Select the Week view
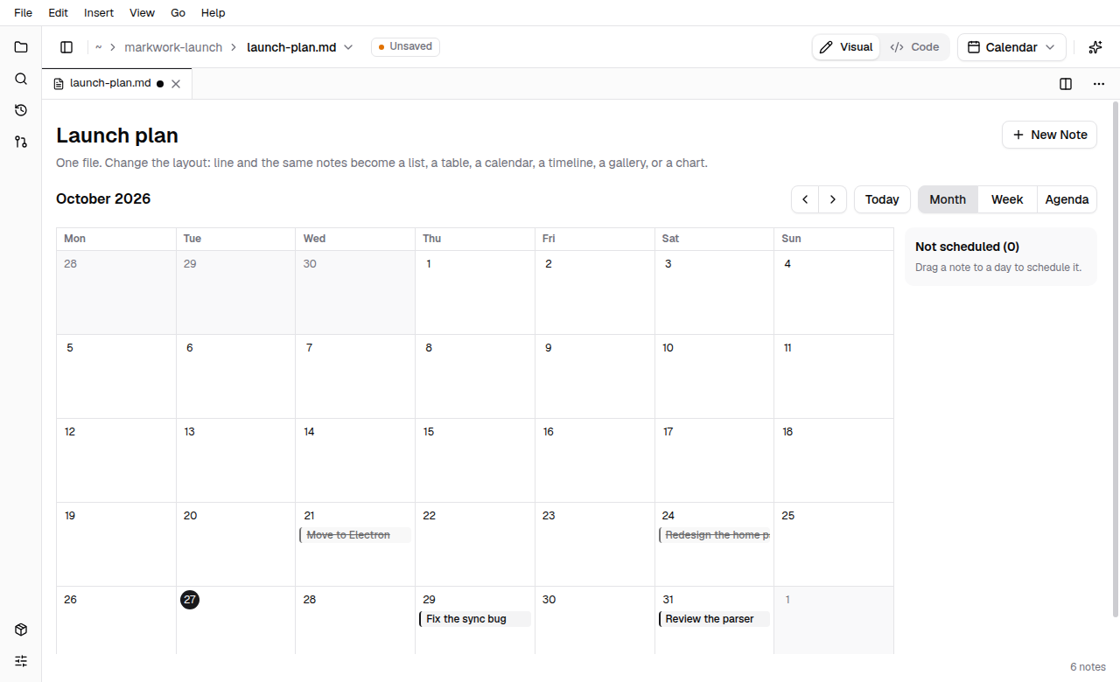Viewport: 1120px width, 682px height. 1007,199
